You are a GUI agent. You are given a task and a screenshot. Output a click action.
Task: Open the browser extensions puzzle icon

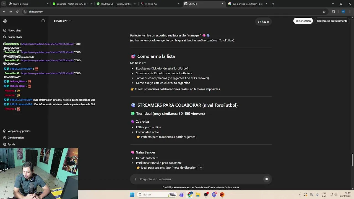[x=333, y=12]
